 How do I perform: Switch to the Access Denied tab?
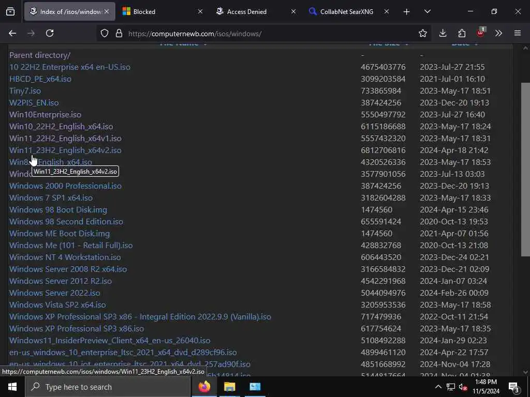[x=256, y=11]
